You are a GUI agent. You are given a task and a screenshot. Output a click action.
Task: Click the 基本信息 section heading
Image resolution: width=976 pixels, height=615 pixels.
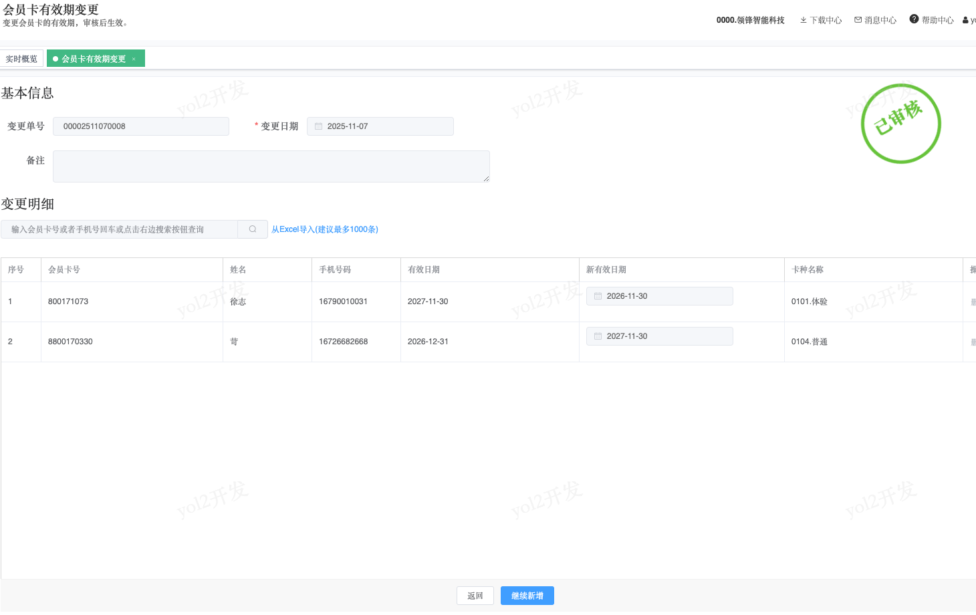(x=27, y=93)
